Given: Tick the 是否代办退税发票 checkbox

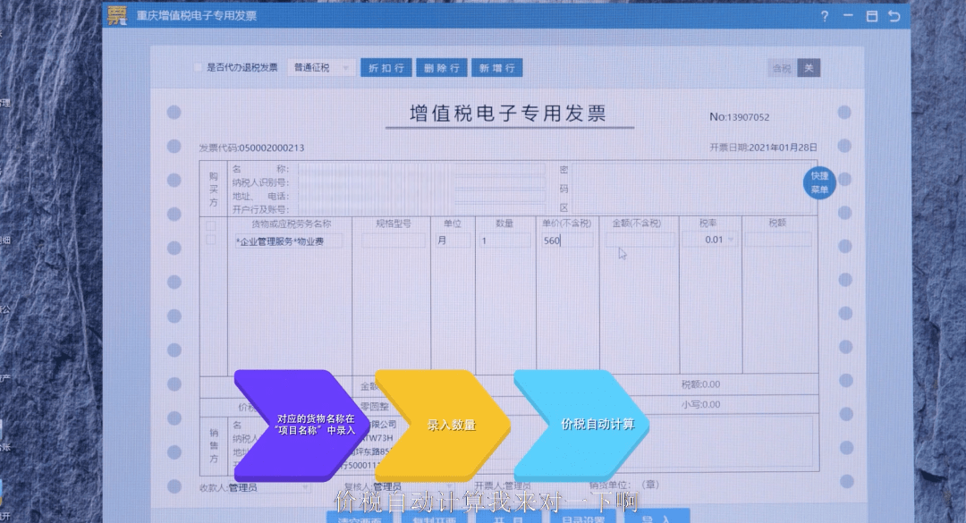Looking at the screenshot, I should coord(199,68).
